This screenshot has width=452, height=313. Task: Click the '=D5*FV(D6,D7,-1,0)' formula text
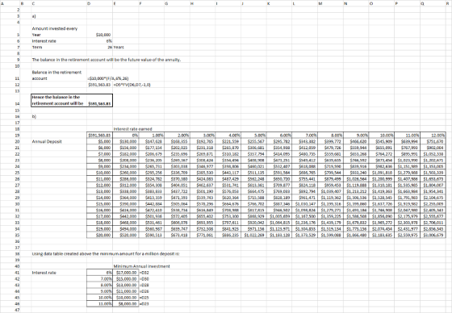pyautogui.click(x=132, y=85)
